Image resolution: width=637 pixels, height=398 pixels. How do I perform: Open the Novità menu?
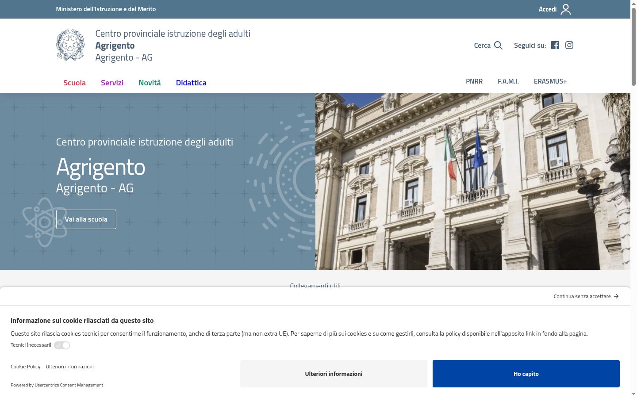coord(150,83)
